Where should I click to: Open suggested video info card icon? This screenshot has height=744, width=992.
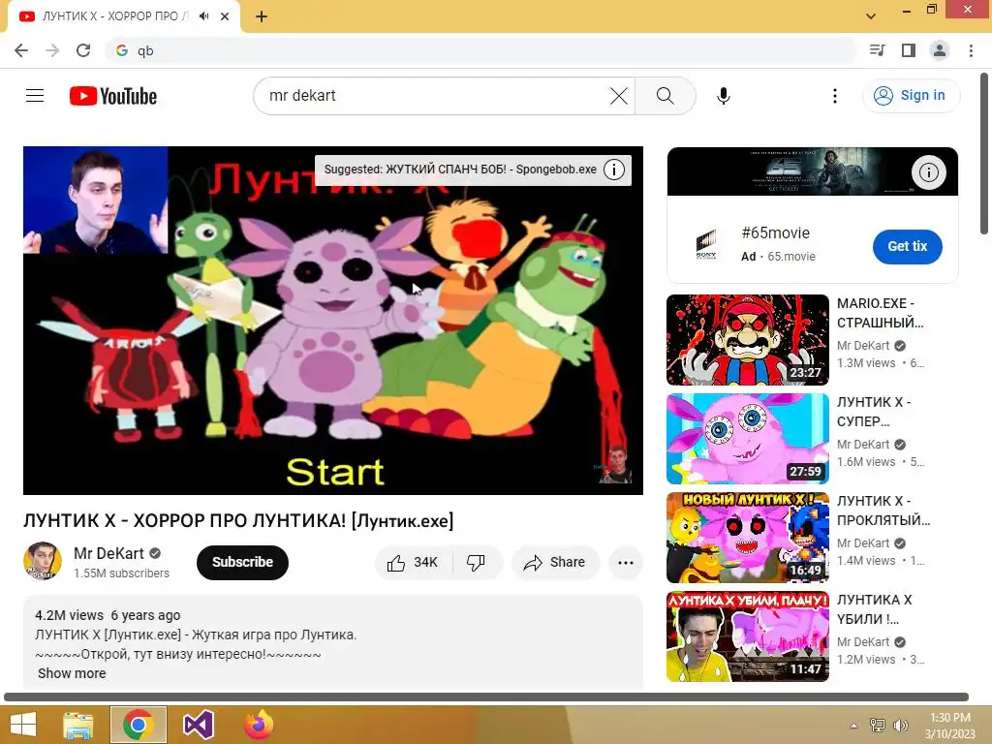(x=614, y=170)
